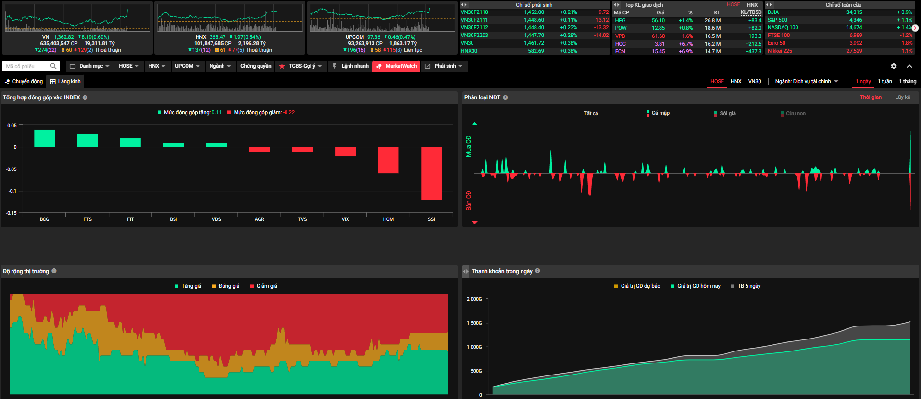
Task: Collapse the top panel with the up chevron
Action: (x=909, y=66)
